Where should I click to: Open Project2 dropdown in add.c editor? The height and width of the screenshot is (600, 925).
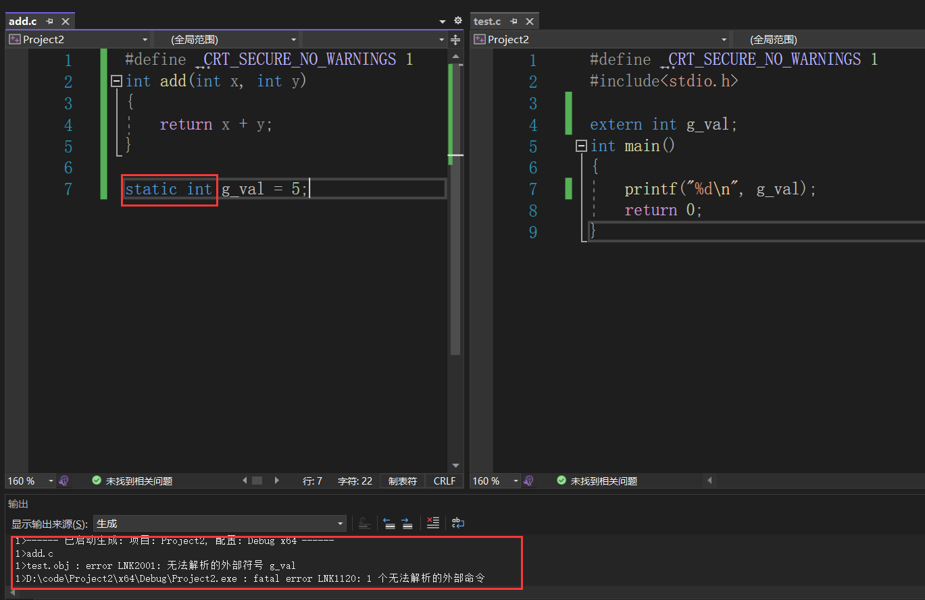[x=78, y=40]
